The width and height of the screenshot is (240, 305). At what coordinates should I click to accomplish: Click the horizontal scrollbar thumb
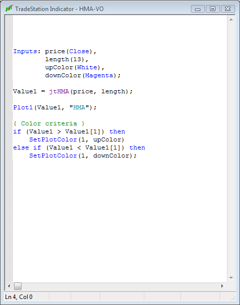(18, 286)
